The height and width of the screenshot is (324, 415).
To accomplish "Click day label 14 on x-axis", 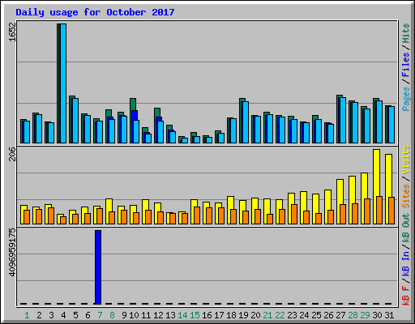I will pos(182,315).
